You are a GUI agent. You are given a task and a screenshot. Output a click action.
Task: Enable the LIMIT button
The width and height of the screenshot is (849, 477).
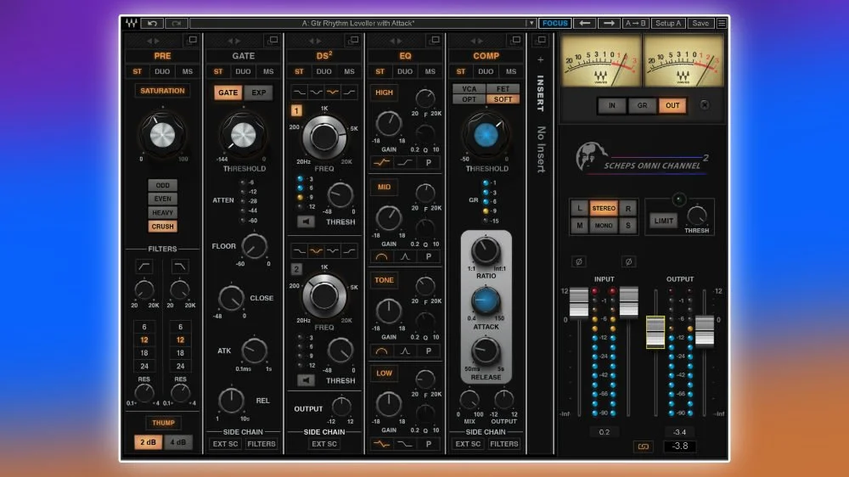(663, 221)
